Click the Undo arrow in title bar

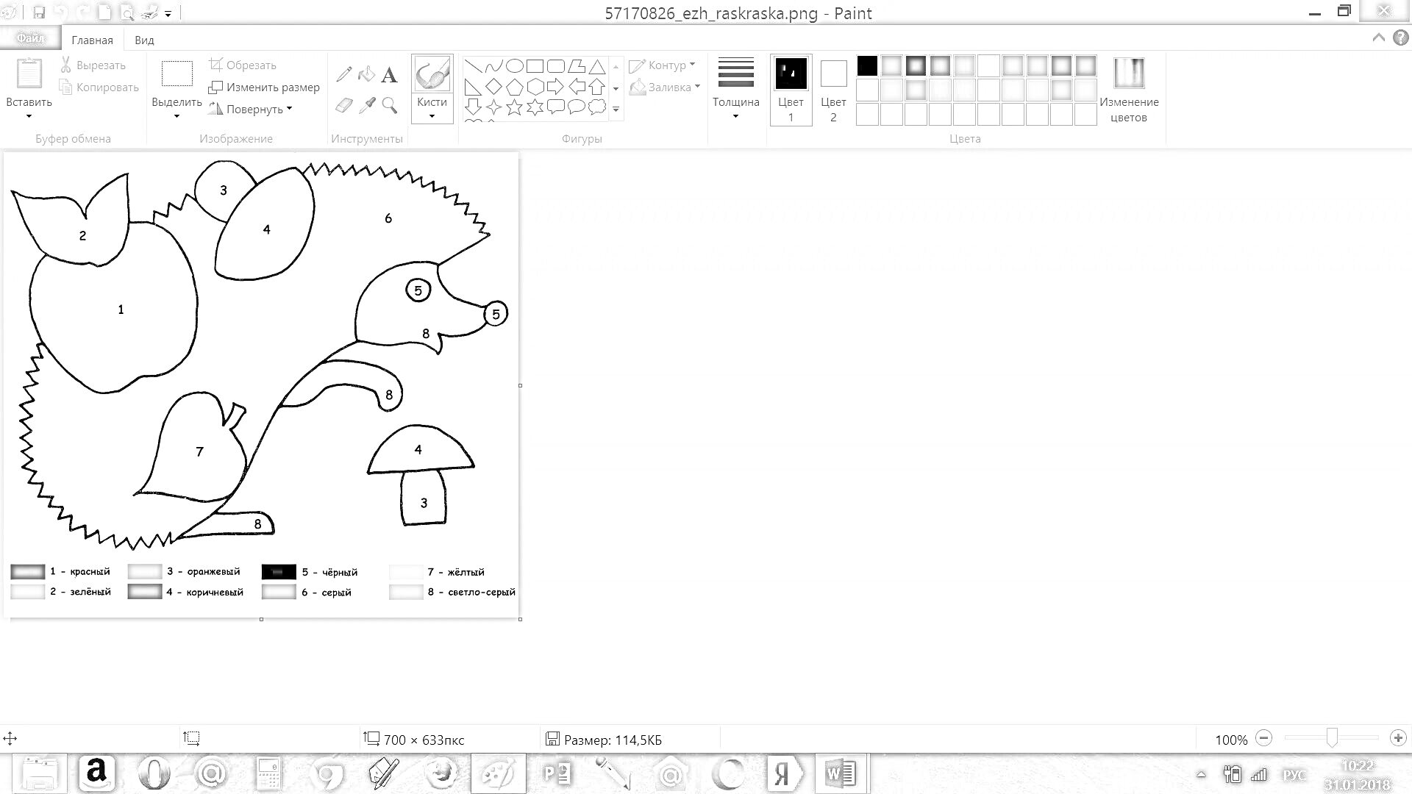coord(61,13)
